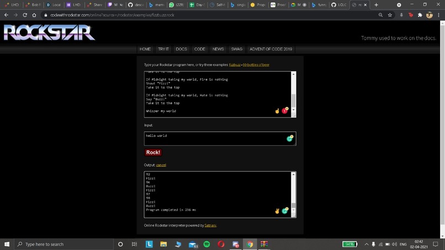Open Opera browser from taskbar

click(x=221, y=244)
